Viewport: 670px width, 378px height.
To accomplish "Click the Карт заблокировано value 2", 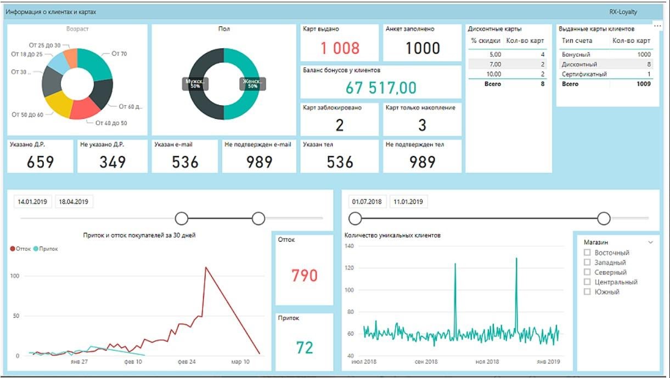I will pos(340,125).
